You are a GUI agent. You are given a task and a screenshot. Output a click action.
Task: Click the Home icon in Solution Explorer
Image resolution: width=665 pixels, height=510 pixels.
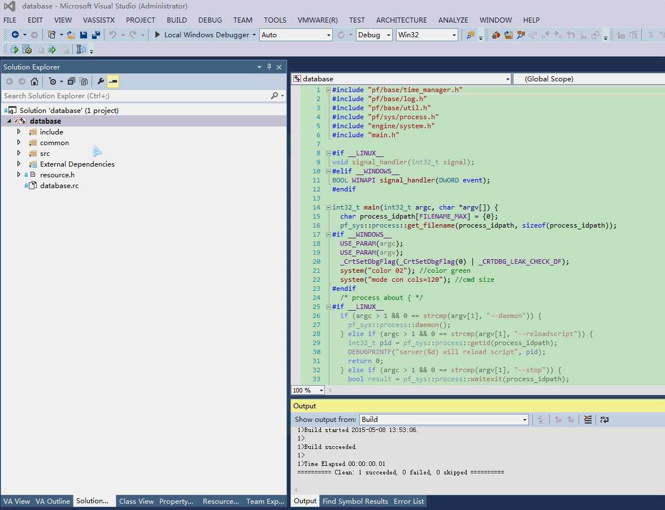[34, 81]
